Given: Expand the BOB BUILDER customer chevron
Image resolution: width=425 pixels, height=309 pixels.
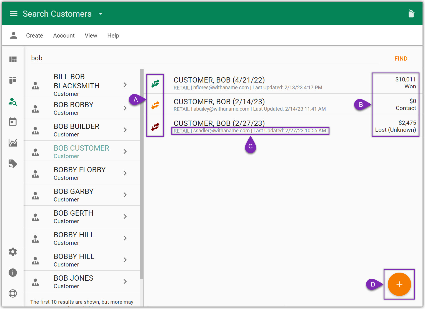Looking at the screenshot, I should (x=125, y=130).
